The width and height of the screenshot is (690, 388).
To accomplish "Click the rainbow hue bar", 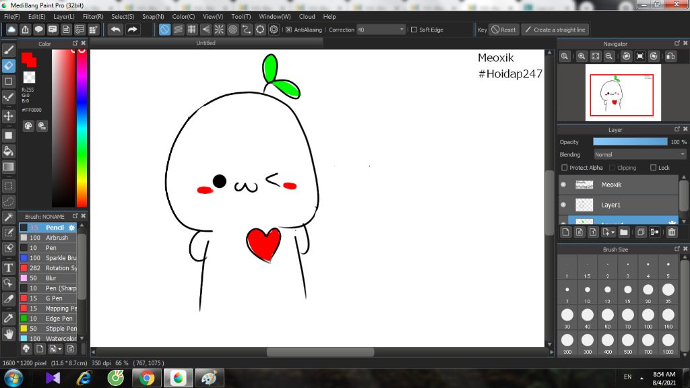I will [82, 127].
